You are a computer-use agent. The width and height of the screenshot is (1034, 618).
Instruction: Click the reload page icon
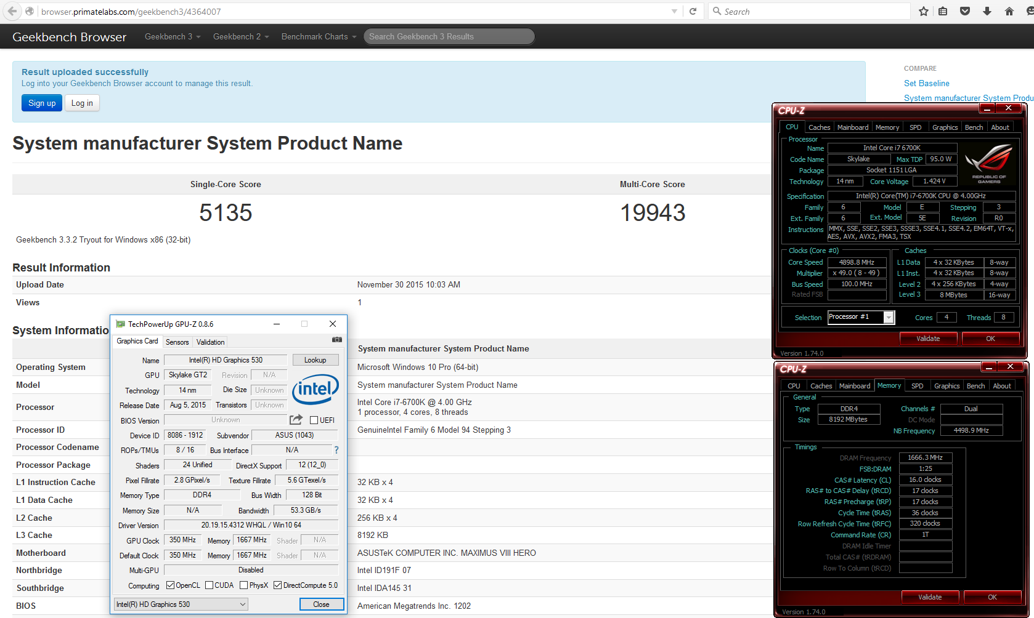693,11
